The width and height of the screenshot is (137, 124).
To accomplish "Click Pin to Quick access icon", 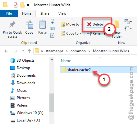I will (12, 25).
